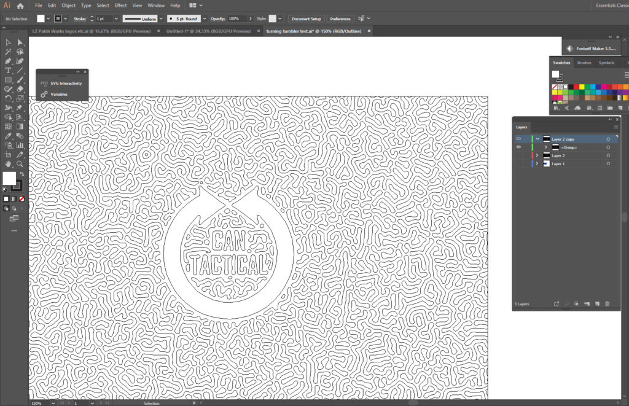Click target circle for Layer 2 copy

pos(608,139)
